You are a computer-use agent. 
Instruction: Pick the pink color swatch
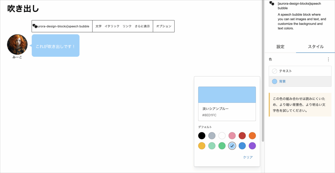coord(232,135)
